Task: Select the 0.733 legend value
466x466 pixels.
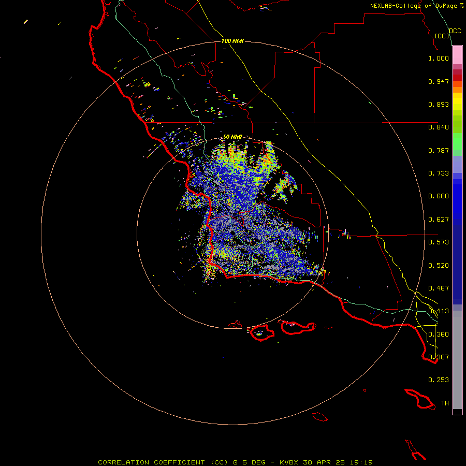Action: (x=439, y=173)
